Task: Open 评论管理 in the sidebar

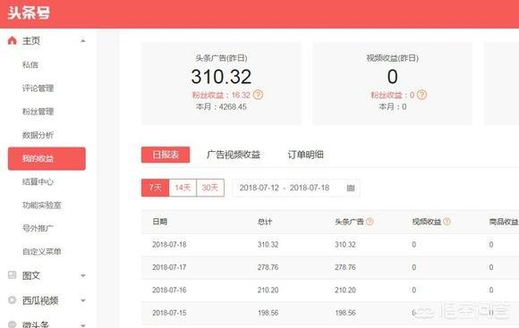Action: pos(38,88)
